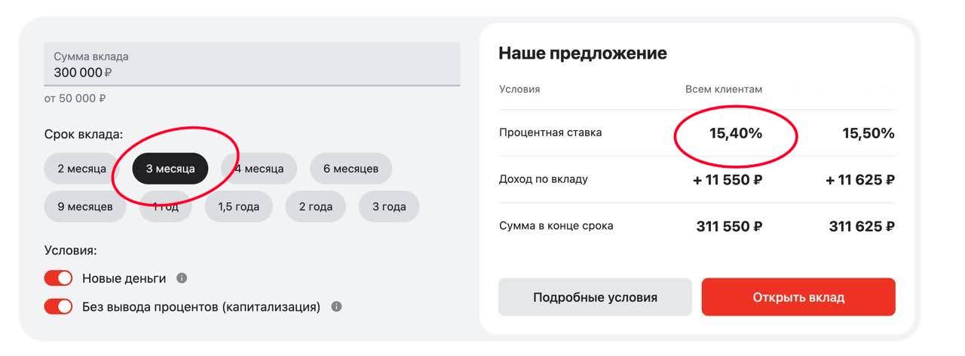965x356 pixels.
Task: Select the 1,5 года term
Action: (238, 207)
